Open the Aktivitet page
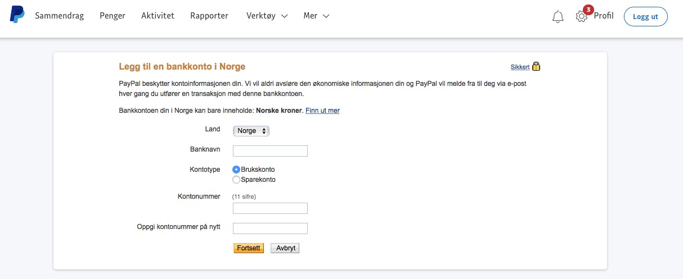 [158, 16]
